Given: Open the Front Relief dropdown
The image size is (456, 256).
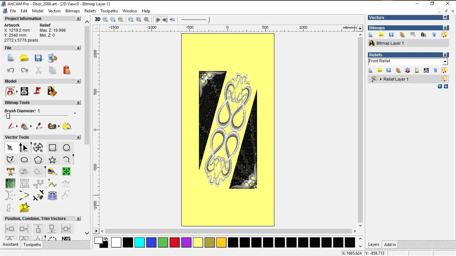Looking at the screenshot, I should [445, 61].
